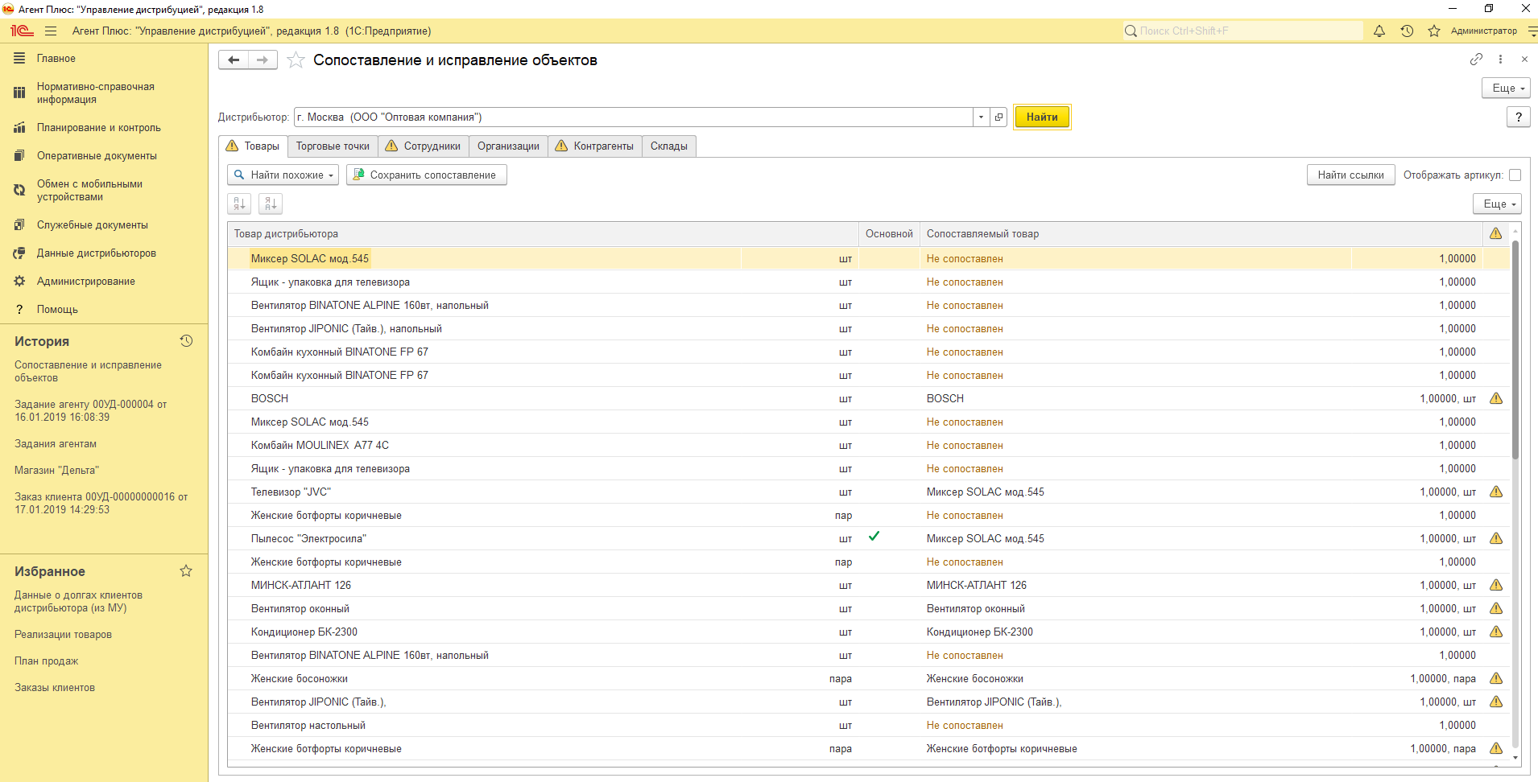Click warning icon in Кондиционер БК-2300 row
The image size is (1538, 782).
1496,632
